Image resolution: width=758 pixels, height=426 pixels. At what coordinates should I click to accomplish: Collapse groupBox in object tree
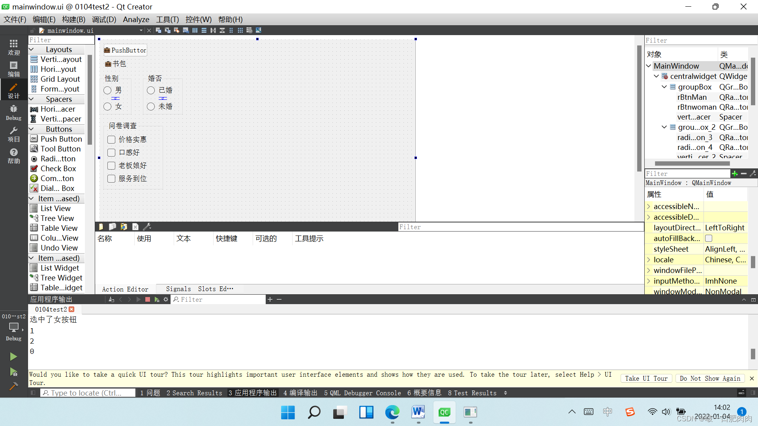point(664,87)
